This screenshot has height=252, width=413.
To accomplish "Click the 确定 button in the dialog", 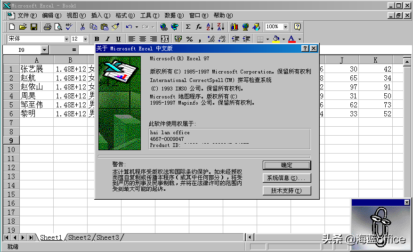I will pyautogui.click(x=287, y=165).
